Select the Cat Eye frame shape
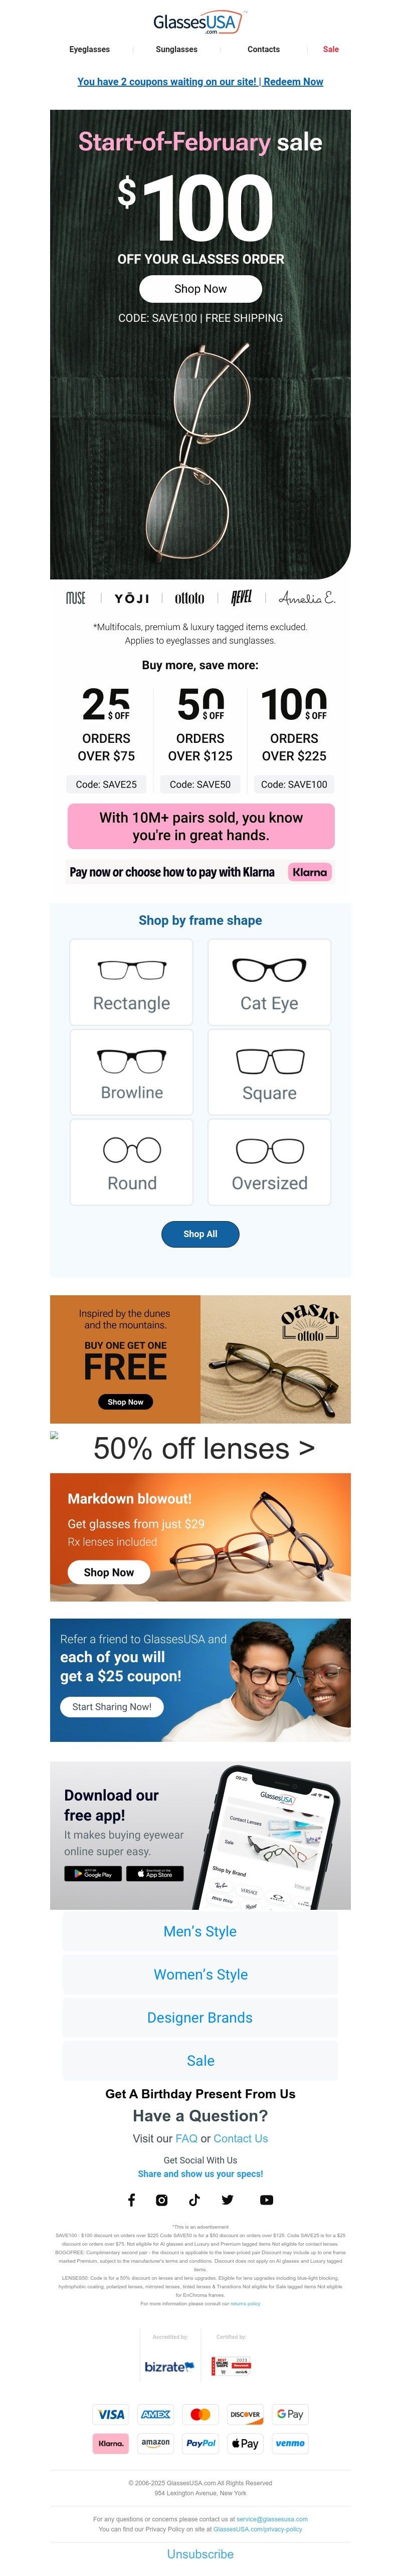 coord(270,981)
